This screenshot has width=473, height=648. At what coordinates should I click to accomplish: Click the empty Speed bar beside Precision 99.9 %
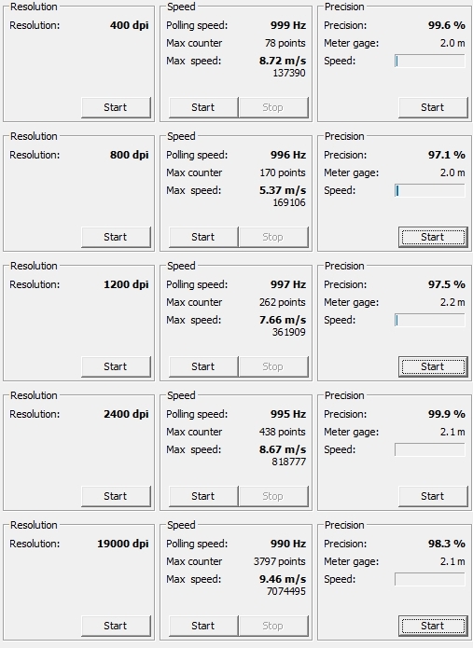click(430, 449)
